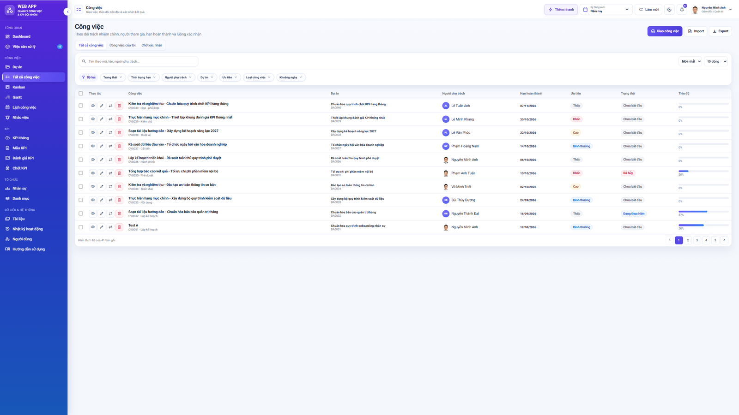Check the box for task CV0040
Viewport: 739px width, 415px height.
point(81,106)
